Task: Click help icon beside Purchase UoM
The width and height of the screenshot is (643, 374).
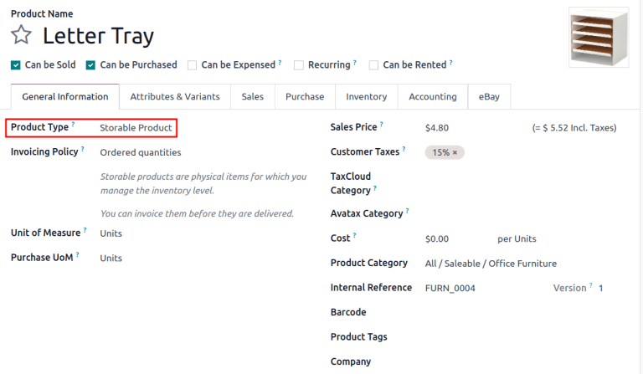Action: (78, 255)
